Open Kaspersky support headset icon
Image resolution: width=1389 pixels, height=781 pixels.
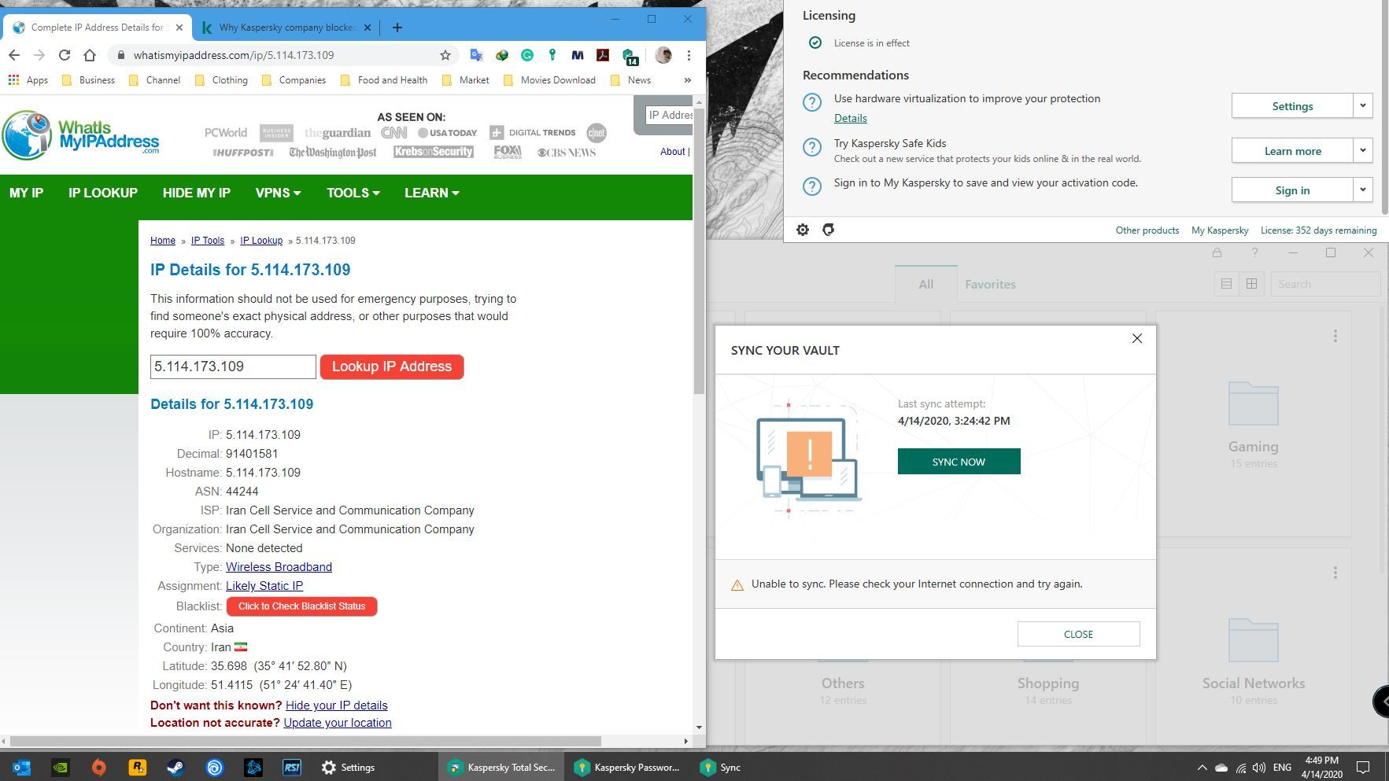coord(828,230)
